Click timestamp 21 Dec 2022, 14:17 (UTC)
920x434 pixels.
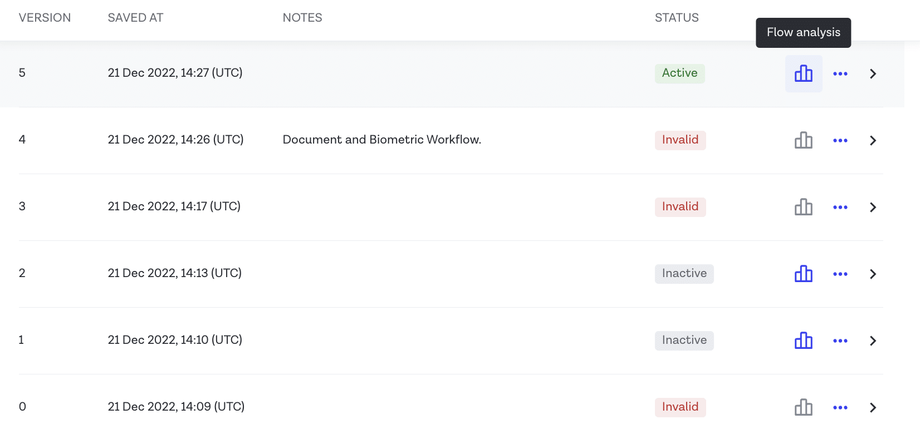point(174,206)
